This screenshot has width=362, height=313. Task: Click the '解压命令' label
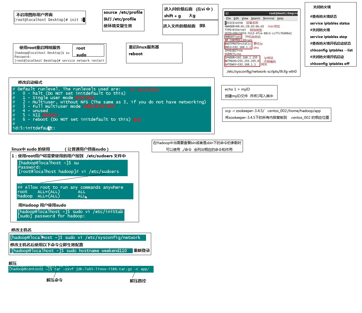click(55, 280)
